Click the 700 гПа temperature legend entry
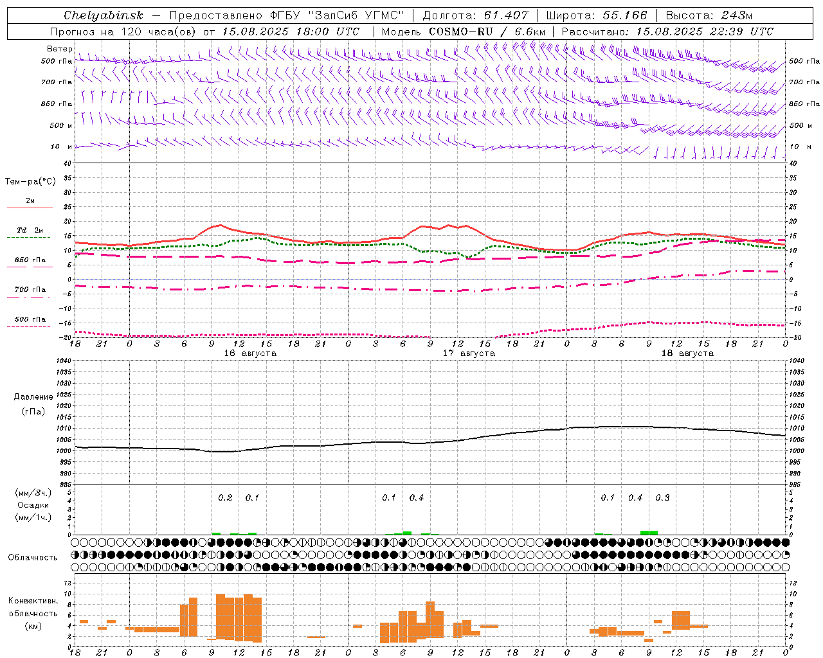 (x=30, y=290)
